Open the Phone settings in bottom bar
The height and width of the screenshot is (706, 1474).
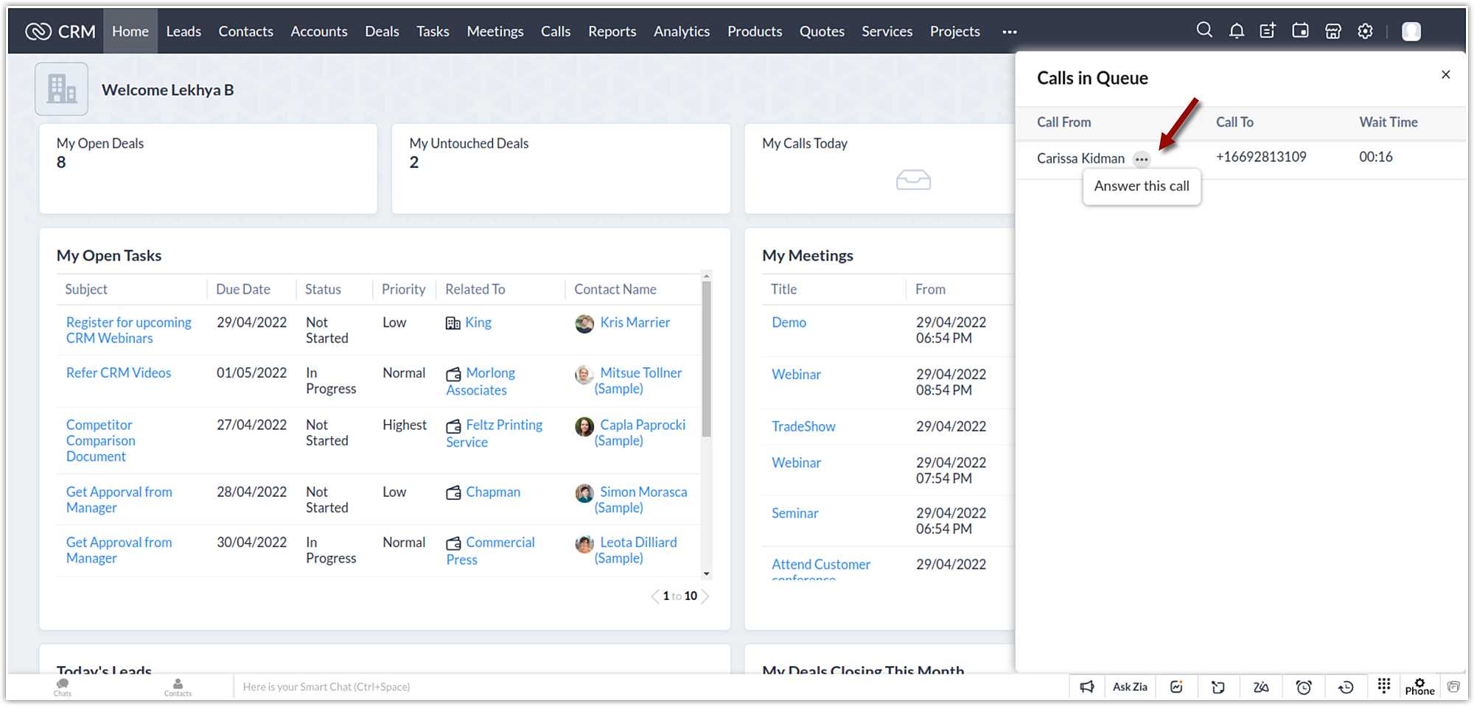click(1419, 686)
